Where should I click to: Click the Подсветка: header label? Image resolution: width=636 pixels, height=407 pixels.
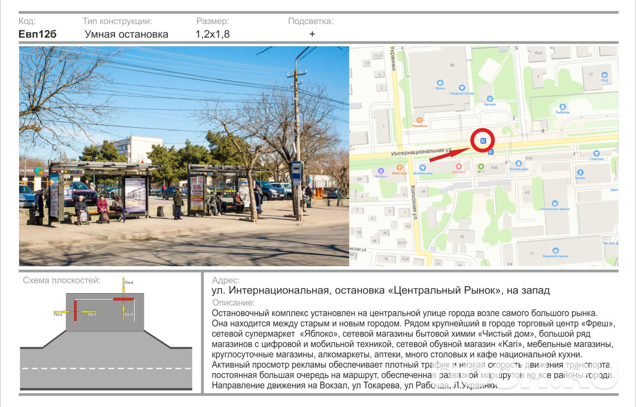311,21
